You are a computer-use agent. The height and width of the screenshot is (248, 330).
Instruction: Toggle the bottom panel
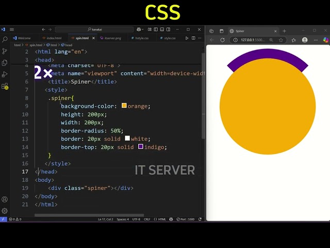162,29
